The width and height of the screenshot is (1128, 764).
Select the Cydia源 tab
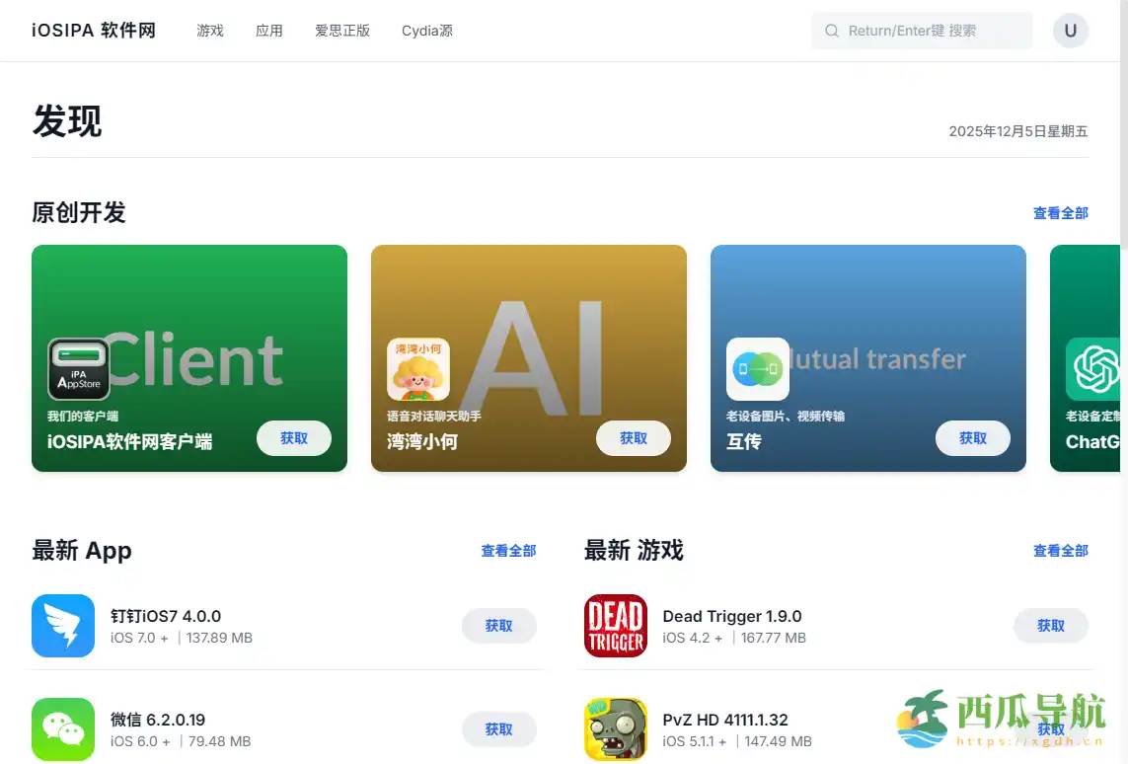click(x=426, y=31)
